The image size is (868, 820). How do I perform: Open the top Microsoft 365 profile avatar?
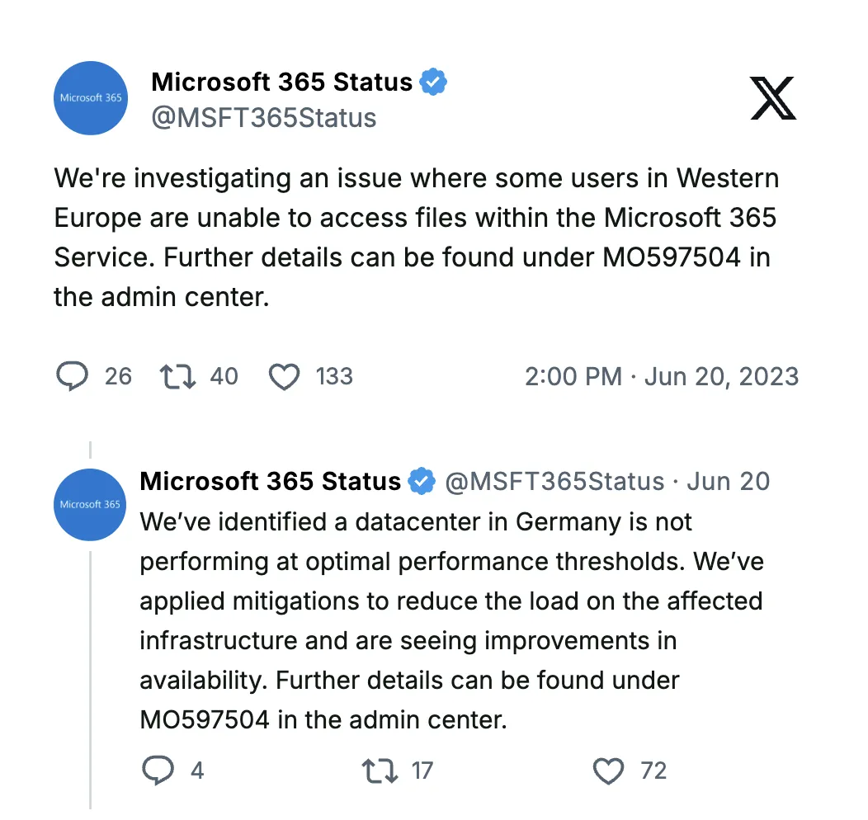point(91,97)
